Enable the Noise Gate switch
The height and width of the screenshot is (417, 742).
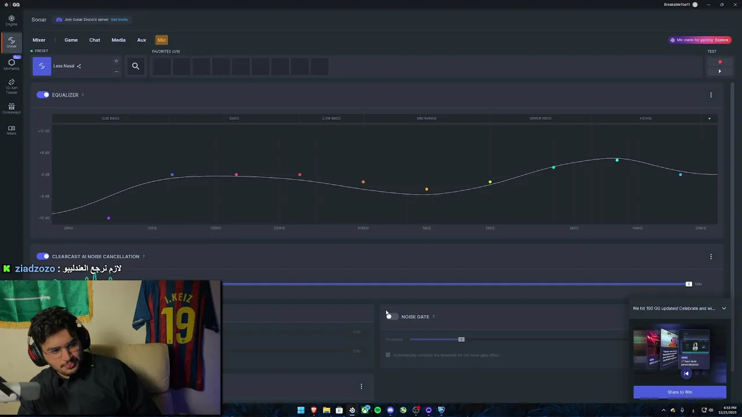pos(392,317)
